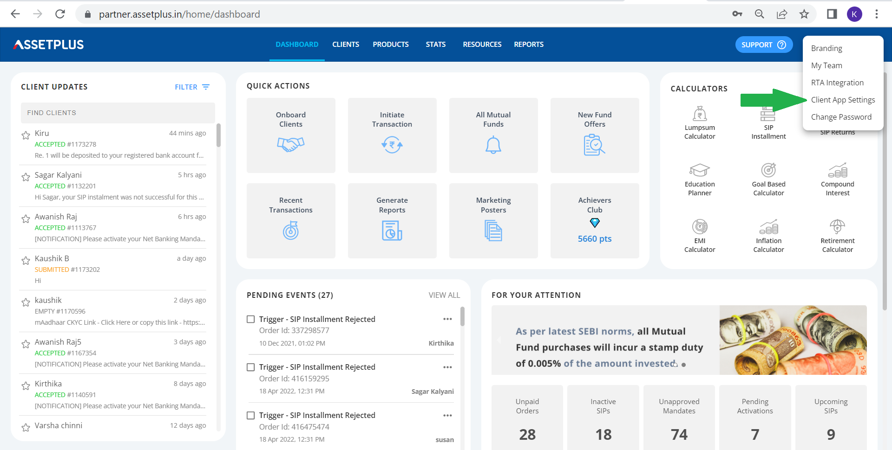Open the Goal Based Calculator

(768, 179)
